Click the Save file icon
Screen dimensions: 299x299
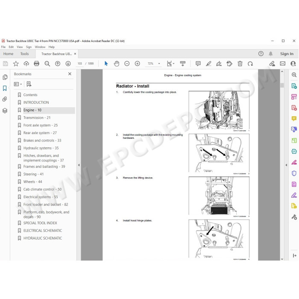pos(5,64)
